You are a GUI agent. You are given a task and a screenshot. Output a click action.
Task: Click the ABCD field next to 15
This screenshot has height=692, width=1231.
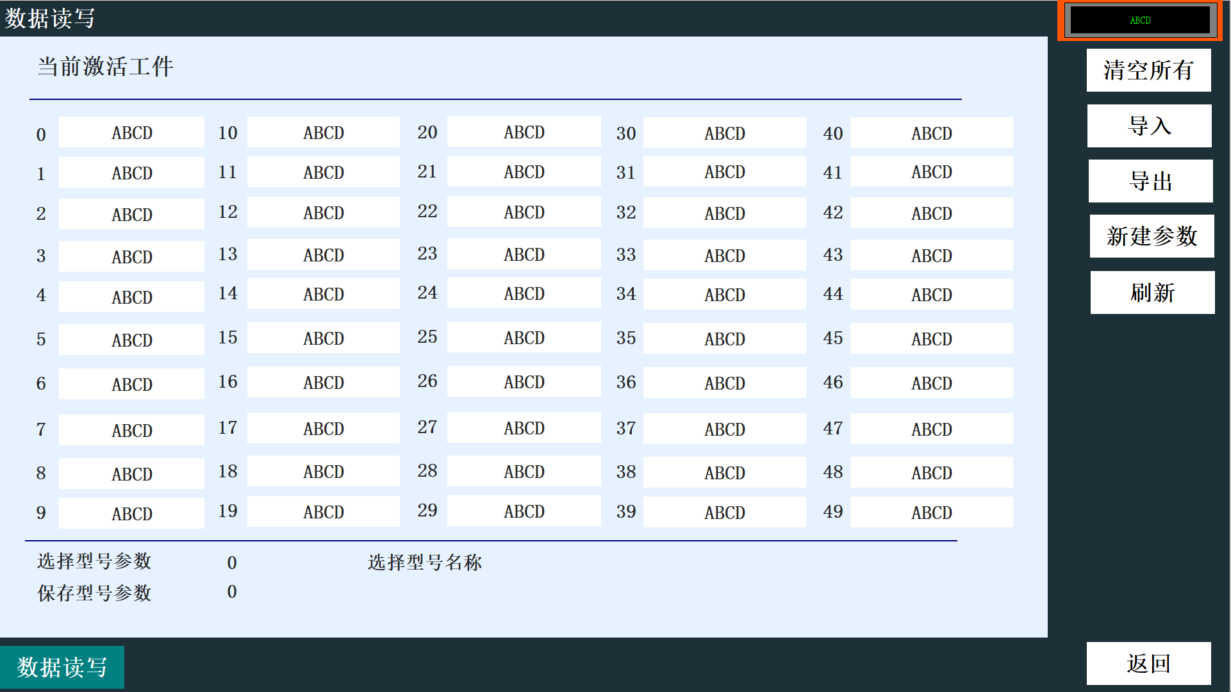pyautogui.click(x=323, y=338)
